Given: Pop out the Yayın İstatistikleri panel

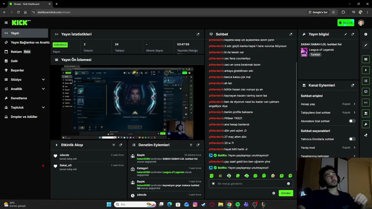Looking at the screenshot, I should (x=198, y=34).
